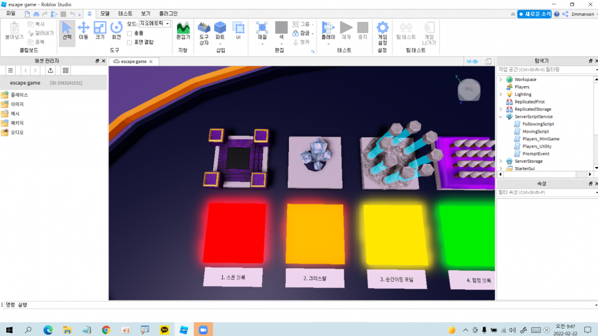Image resolution: width=598 pixels, height=336 pixels.
Task: Select PromptEvent script in explorer
Action: tap(532, 154)
